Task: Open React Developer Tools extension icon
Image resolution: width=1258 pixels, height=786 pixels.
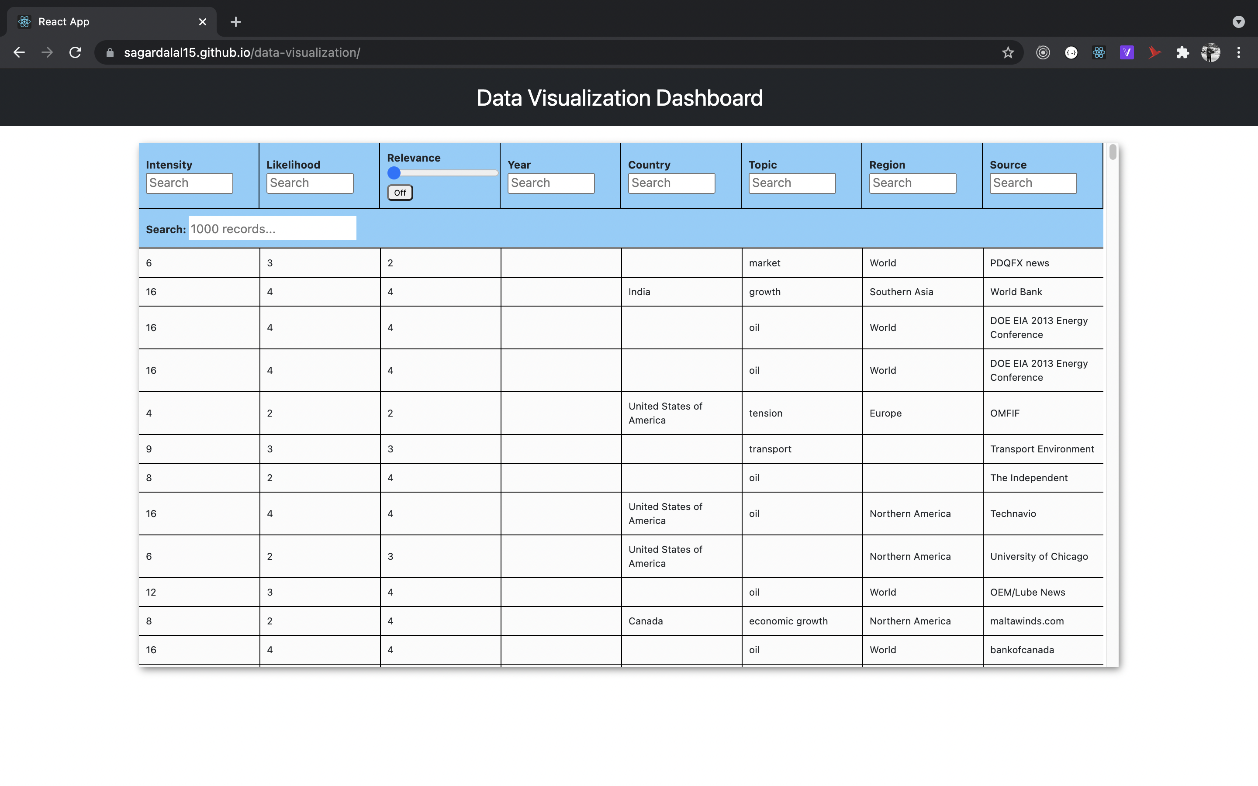Action: tap(1099, 52)
